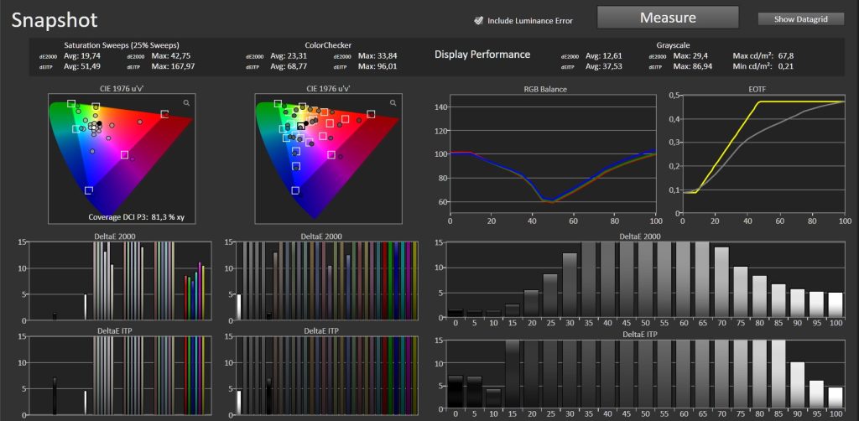Screen dimensions: 859x421
Task: Click the magnifier on ColorChecker CIE chart
Action: point(393,102)
